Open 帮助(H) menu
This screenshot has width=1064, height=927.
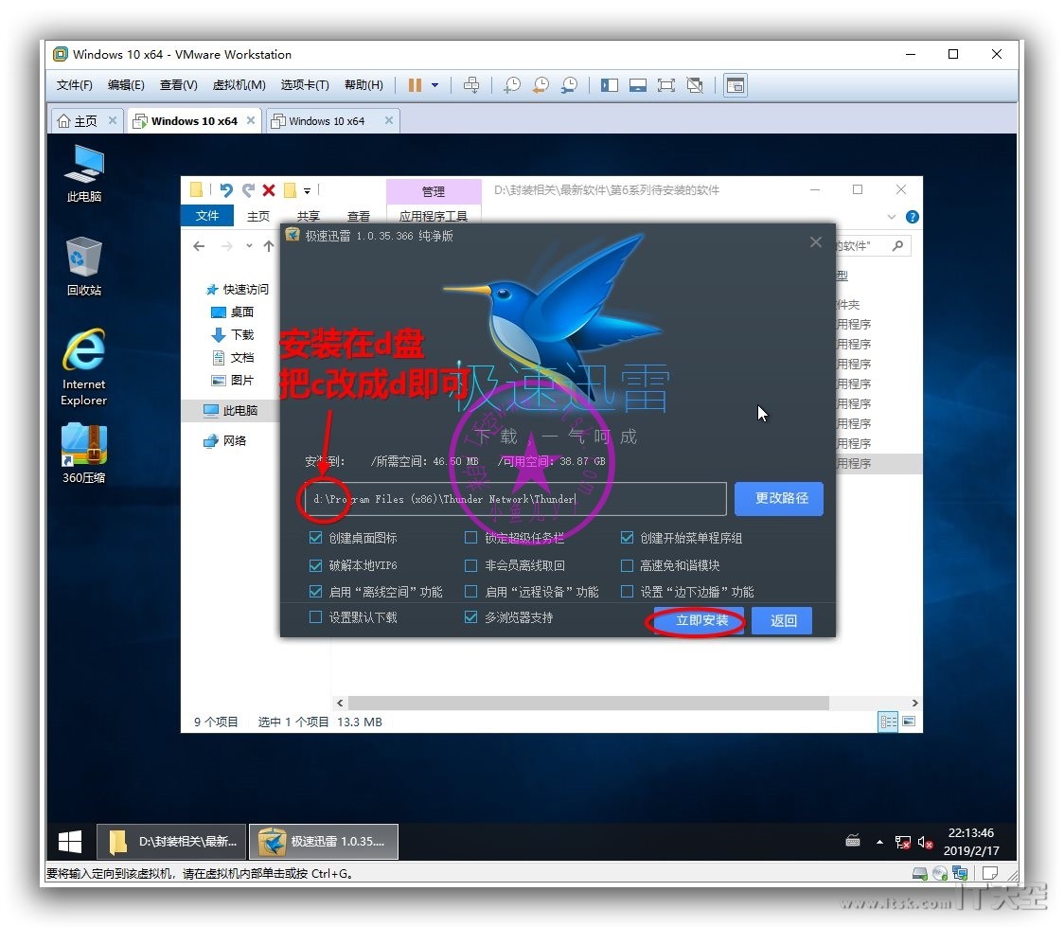[x=364, y=85]
